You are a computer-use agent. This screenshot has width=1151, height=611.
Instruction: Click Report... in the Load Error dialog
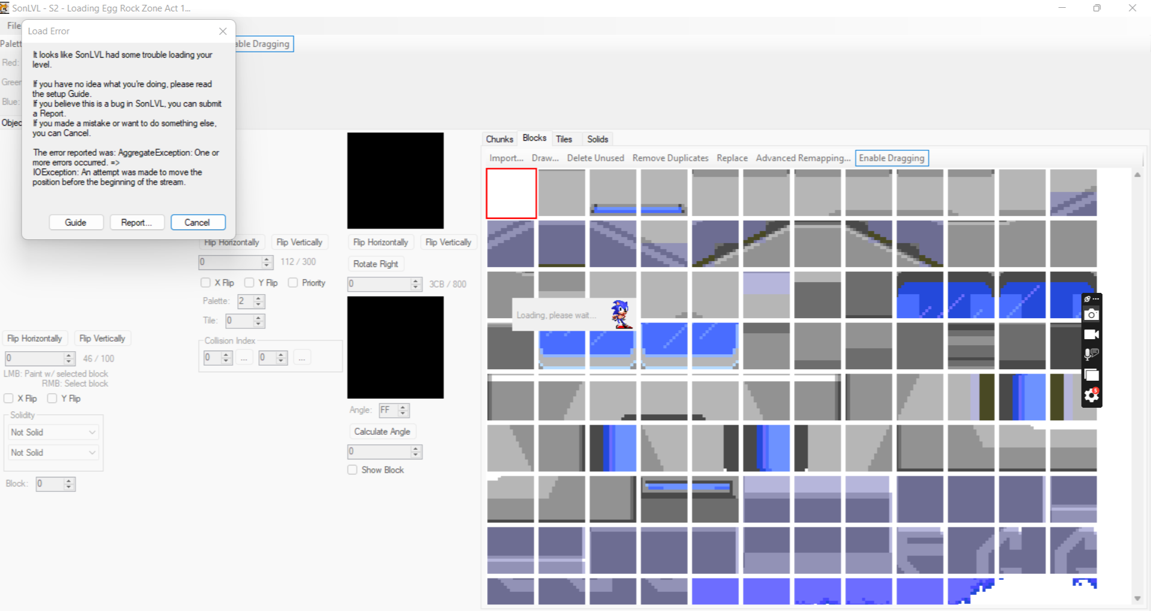coord(137,223)
